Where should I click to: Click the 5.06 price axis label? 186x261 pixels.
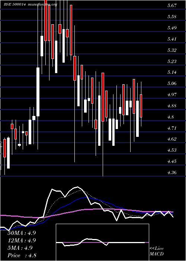pos(172,84)
